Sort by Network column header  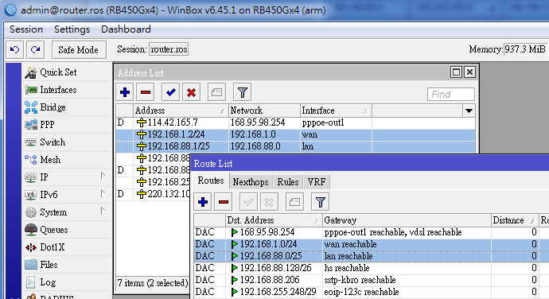point(264,111)
